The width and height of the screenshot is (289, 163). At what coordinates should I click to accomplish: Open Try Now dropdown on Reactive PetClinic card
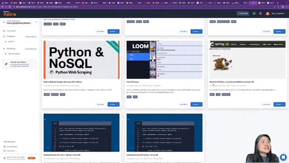[279, 105]
